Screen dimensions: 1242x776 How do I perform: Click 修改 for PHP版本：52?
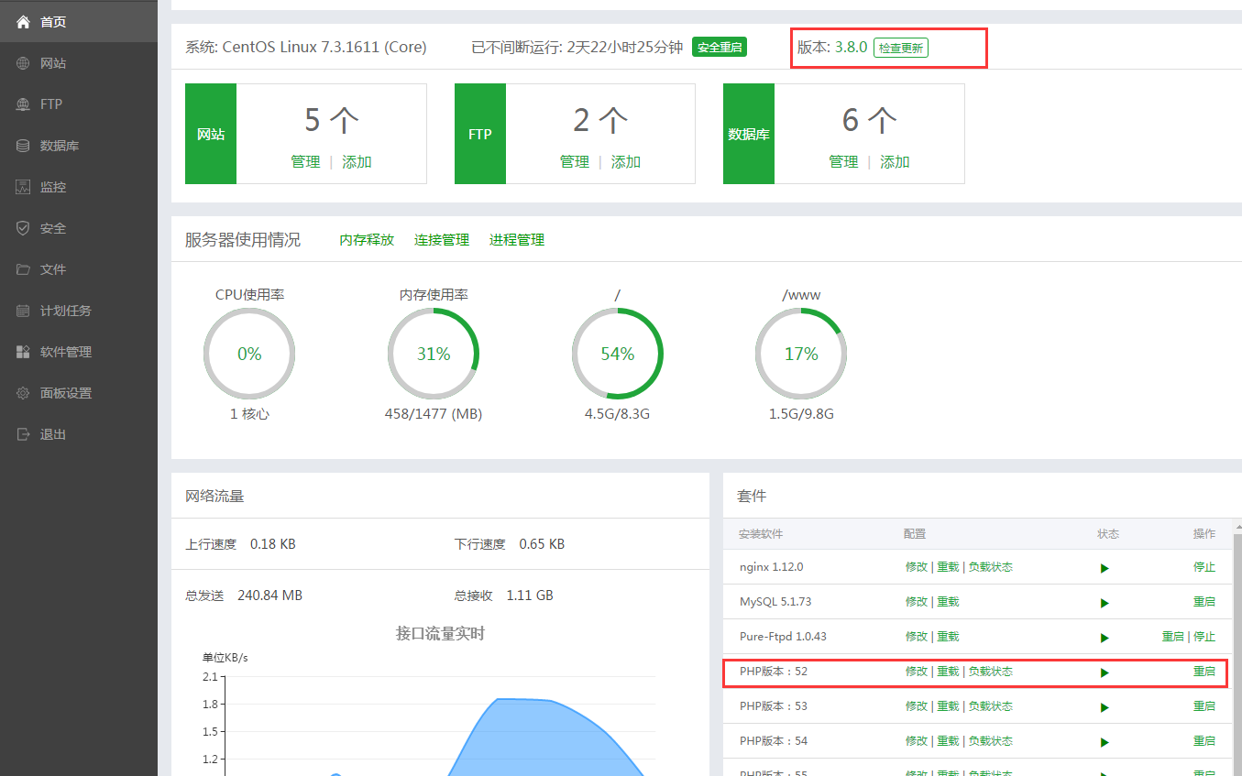[917, 672]
